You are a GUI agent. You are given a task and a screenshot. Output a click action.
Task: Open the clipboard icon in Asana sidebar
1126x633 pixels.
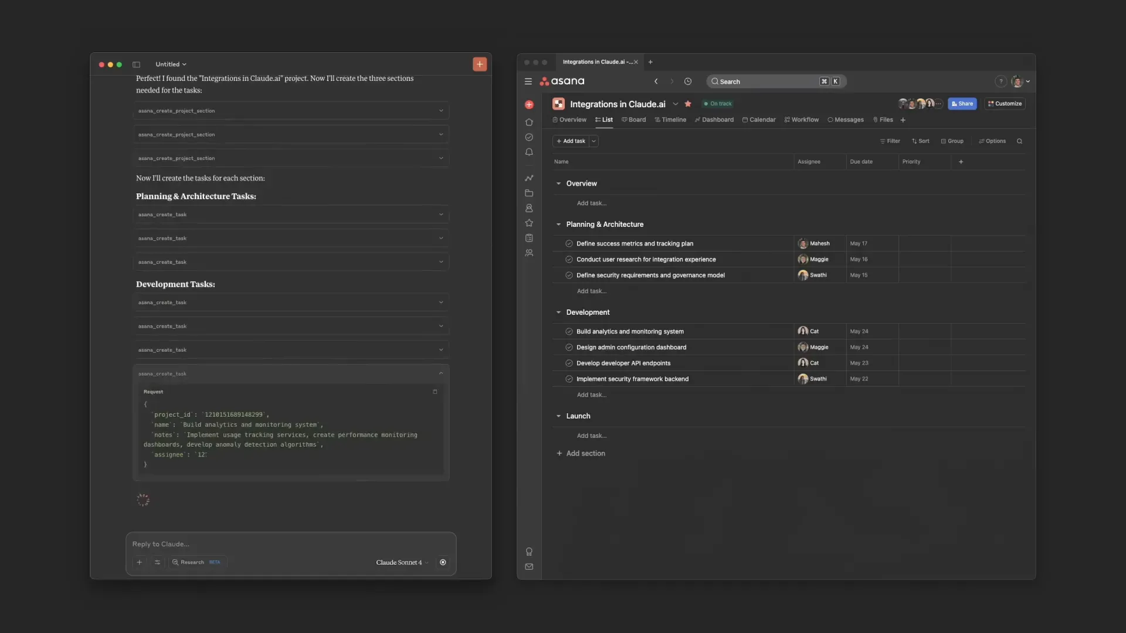coord(529,238)
